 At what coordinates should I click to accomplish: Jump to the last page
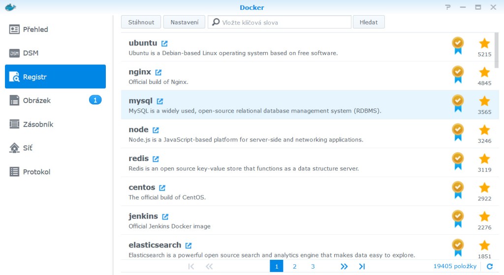click(362, 266)
